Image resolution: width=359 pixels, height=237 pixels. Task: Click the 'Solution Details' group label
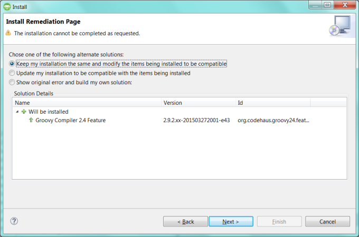tap(33, 93)
